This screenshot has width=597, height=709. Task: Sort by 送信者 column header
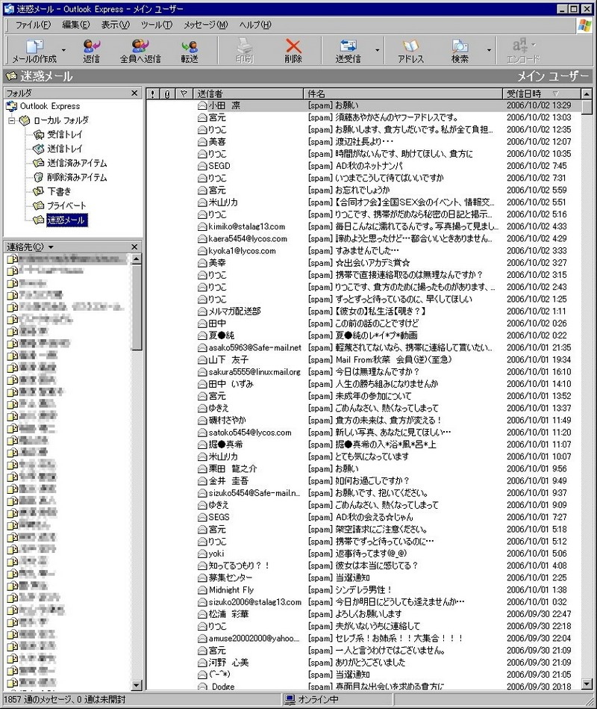249,94
